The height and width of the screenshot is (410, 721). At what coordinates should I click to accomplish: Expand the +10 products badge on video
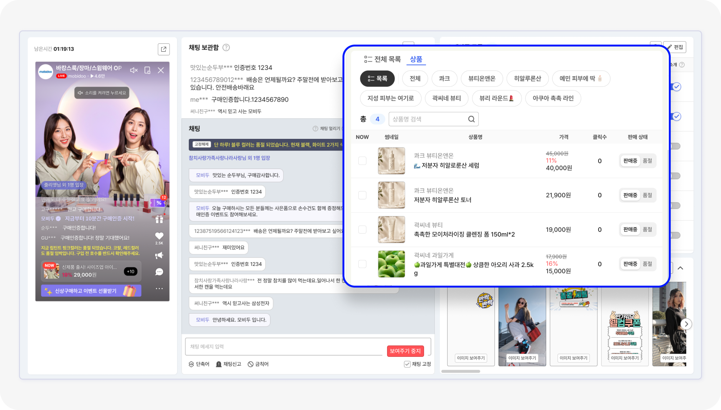(131, 271)
